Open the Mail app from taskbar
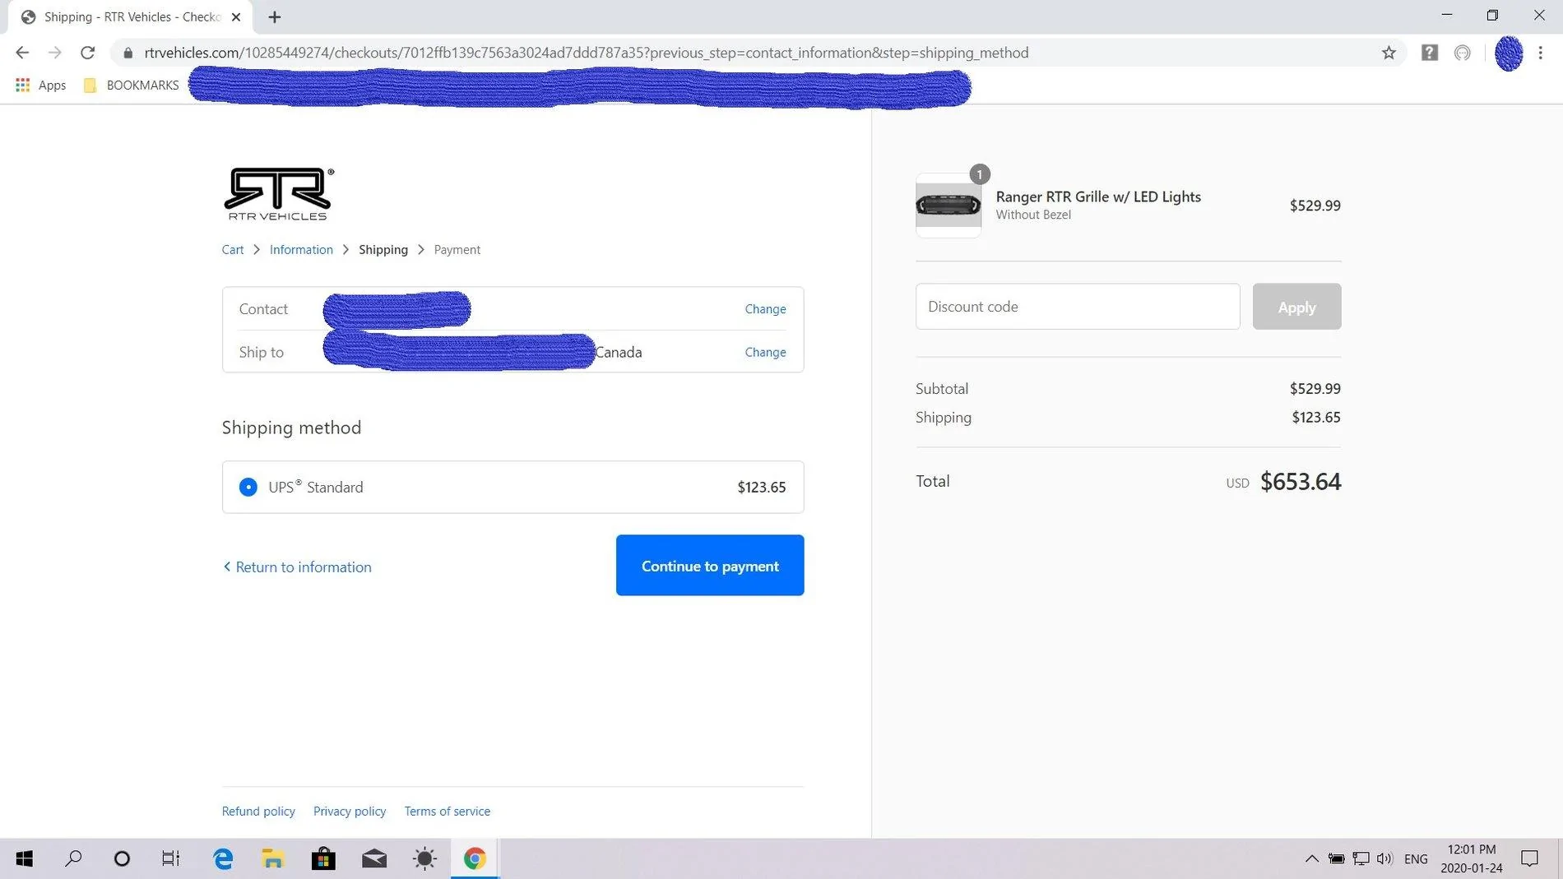This screenshot has width=1563, height=879. [374, 858]
